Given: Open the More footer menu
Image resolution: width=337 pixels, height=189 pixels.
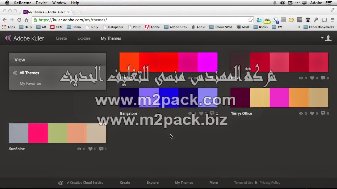Looking at the screenshot, I should [x=214, y=182].
